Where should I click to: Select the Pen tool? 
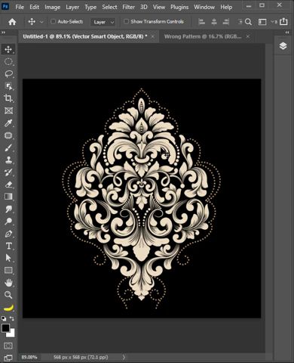coord(8,234)
